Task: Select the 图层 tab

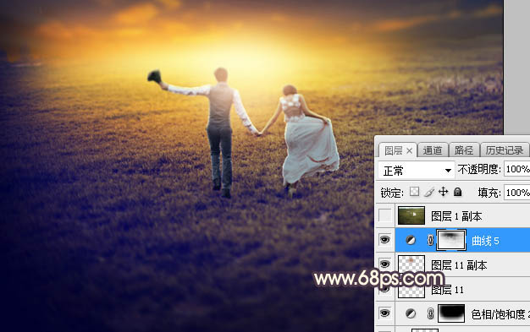Action: tap(394, 150)
